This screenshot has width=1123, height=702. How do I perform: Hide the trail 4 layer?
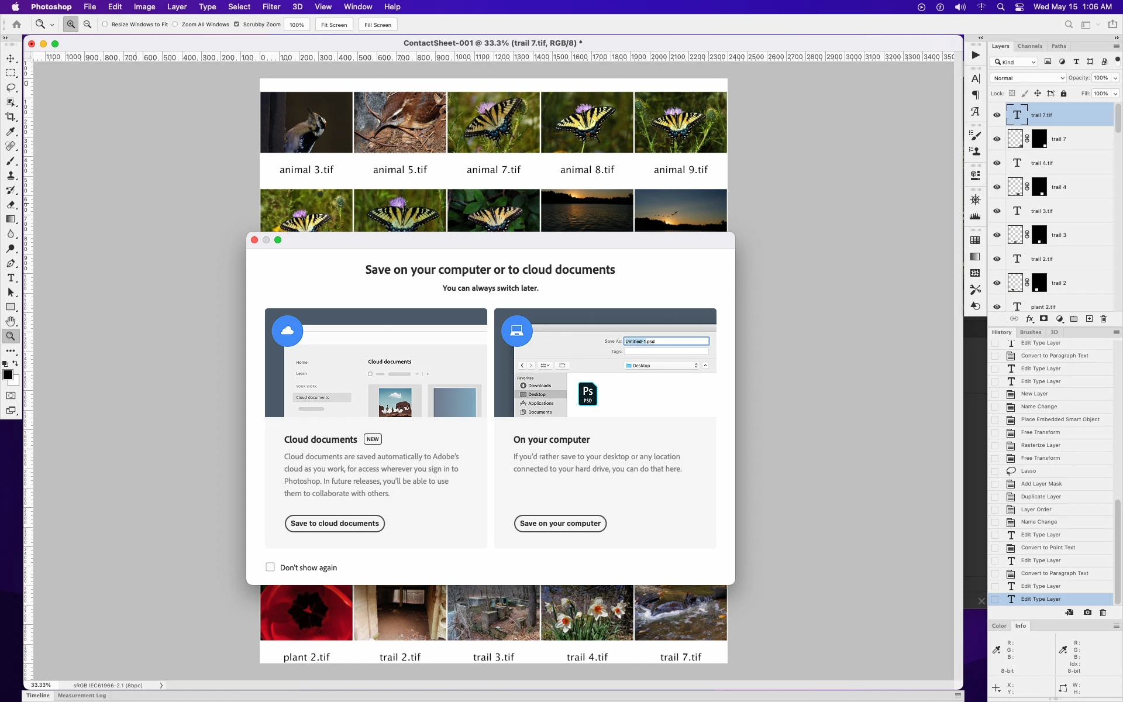point(997,187)
